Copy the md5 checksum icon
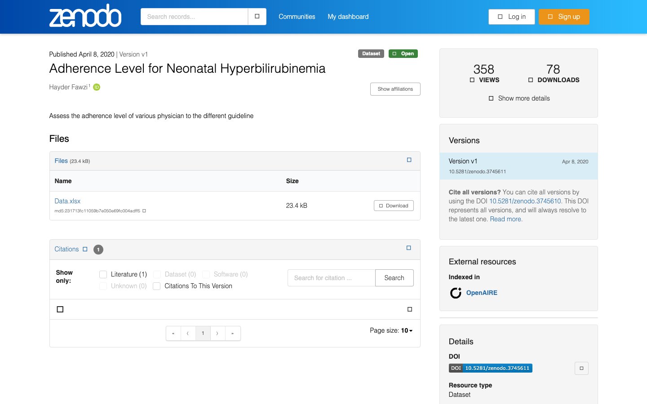647x404 pixels. click(144, 211)
